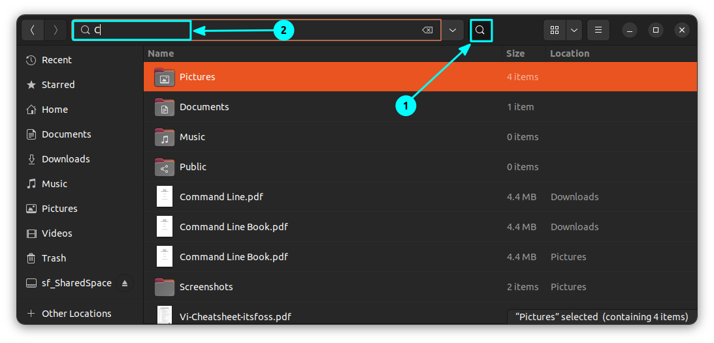Open Other Locations in the sidebar
Image resolution: width=714 pixels, height=343 pixels.
pyautogui.click(x=76, y=314)
